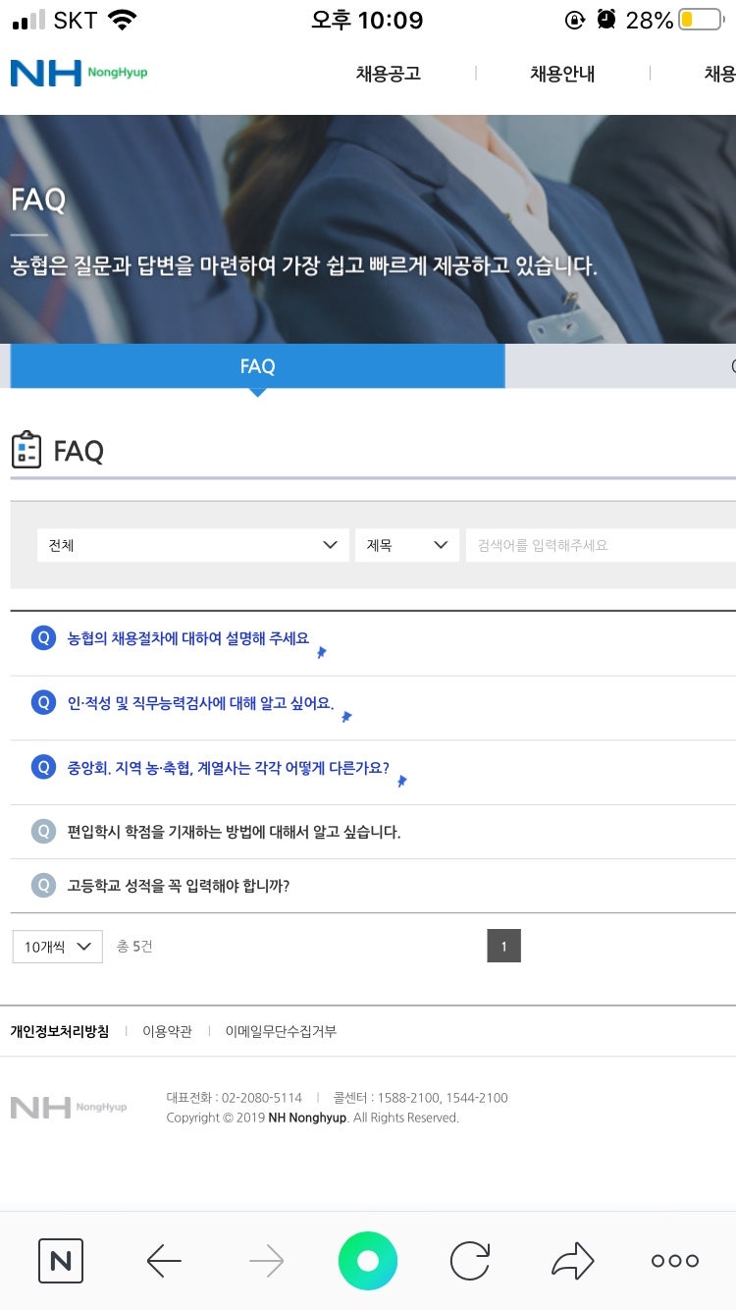This screenshot has width=736, height=1310.
Task: Open the 10개씩 items-per-page dropdown
Action: click(x=57, y=947)
